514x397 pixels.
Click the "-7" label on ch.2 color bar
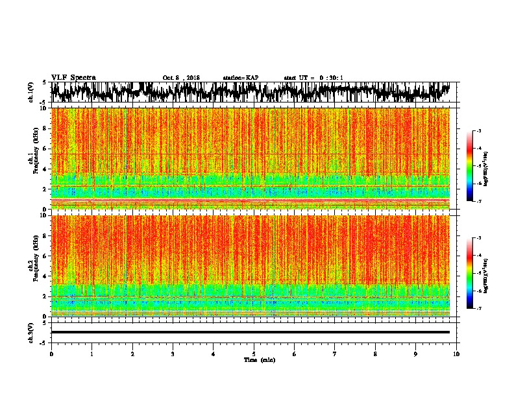[x=478, y=308]
